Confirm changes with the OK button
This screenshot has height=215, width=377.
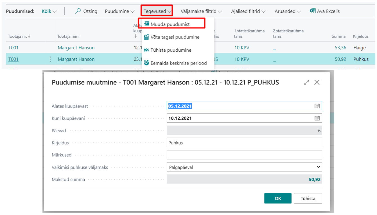pyautogui.click(x=278, y=198)
